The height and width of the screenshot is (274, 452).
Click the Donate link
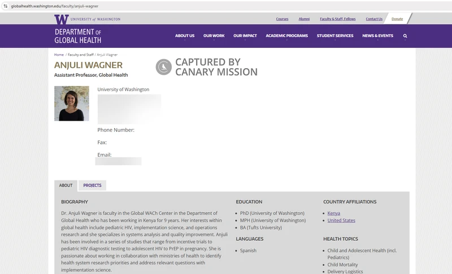point(397,19)
